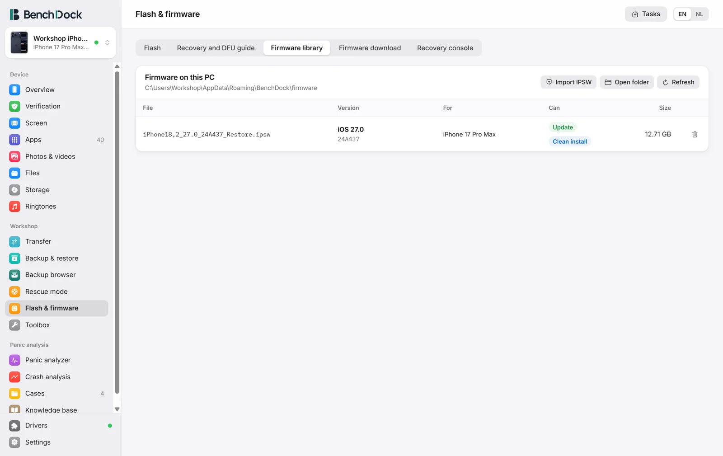
Task: Click the sidebar scrollbar thumb
Action: [117, 232]
